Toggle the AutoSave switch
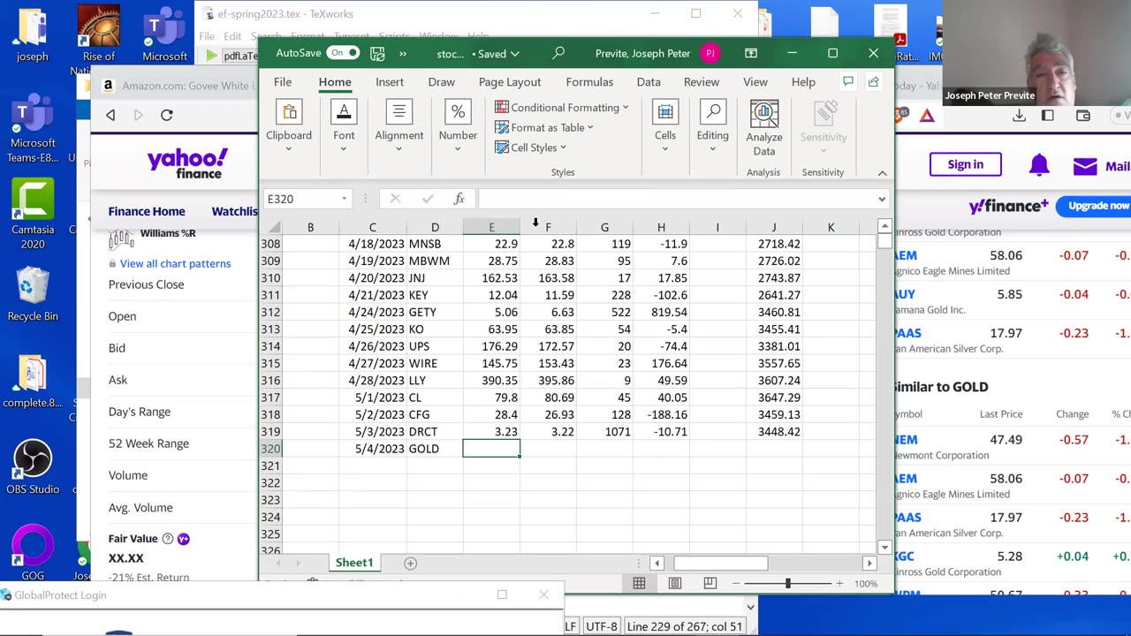The image size is (1131, 636). [343, 53]
